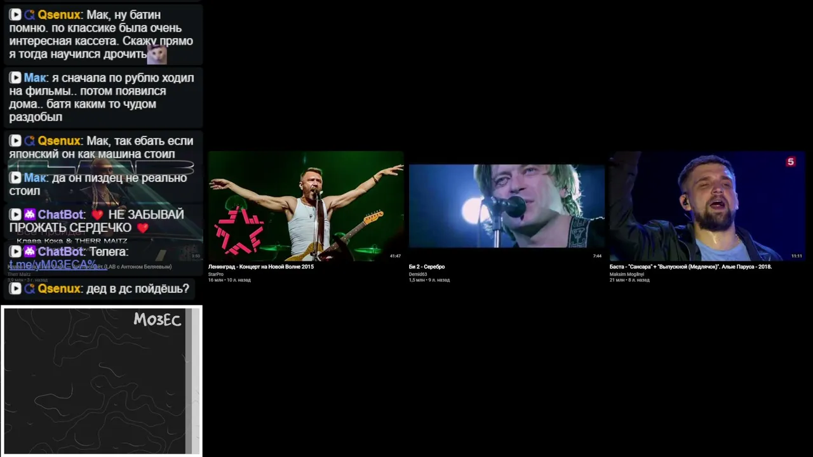Open the t.me Telegram link in ChatBot's message
813x457 pixels.
(x=53, y=265)
